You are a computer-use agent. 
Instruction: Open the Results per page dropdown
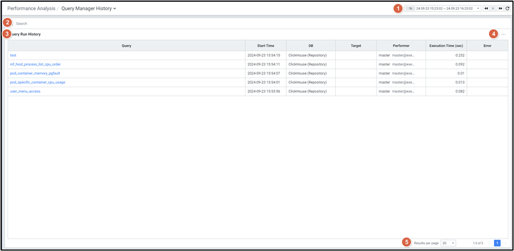point(448,243)
